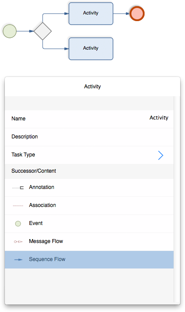Open the Task Type row
Image resolution: width=185 pixels, height=312 pixels.
(89, 155)
